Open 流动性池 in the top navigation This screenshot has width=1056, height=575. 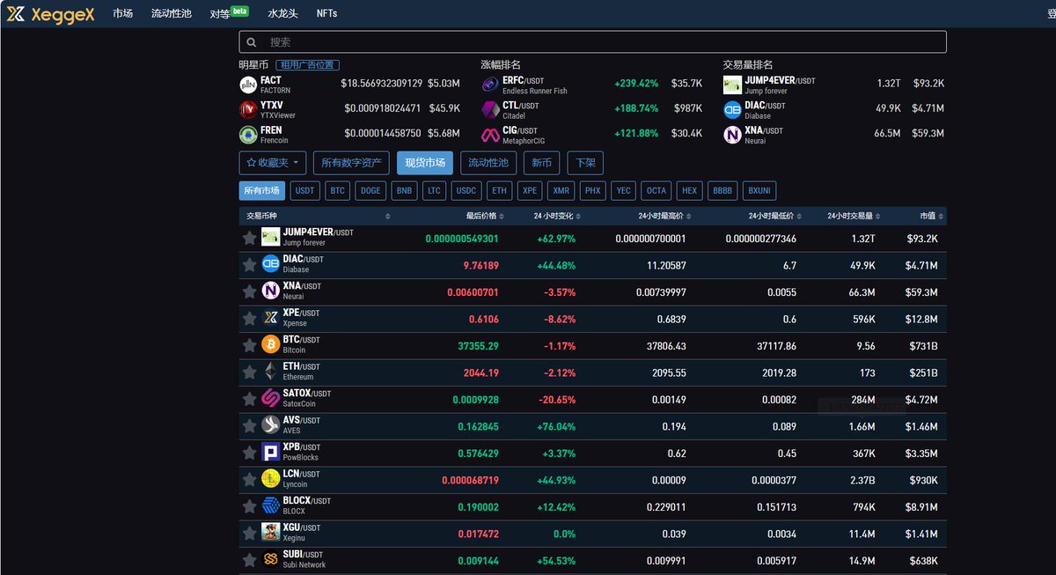click(171, 13)
